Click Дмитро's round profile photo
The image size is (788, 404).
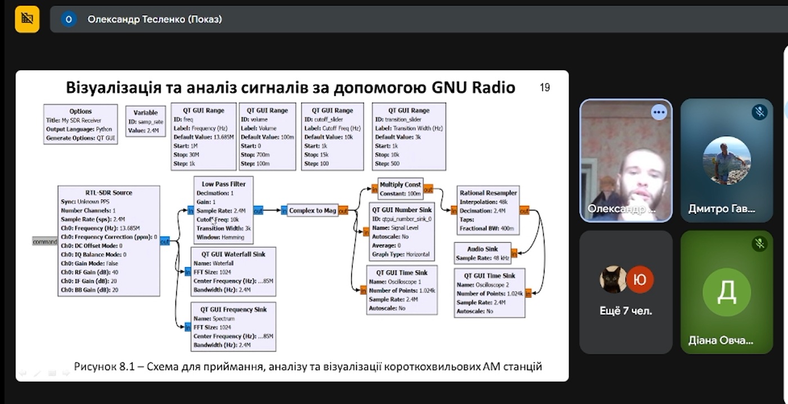(727, 160)
